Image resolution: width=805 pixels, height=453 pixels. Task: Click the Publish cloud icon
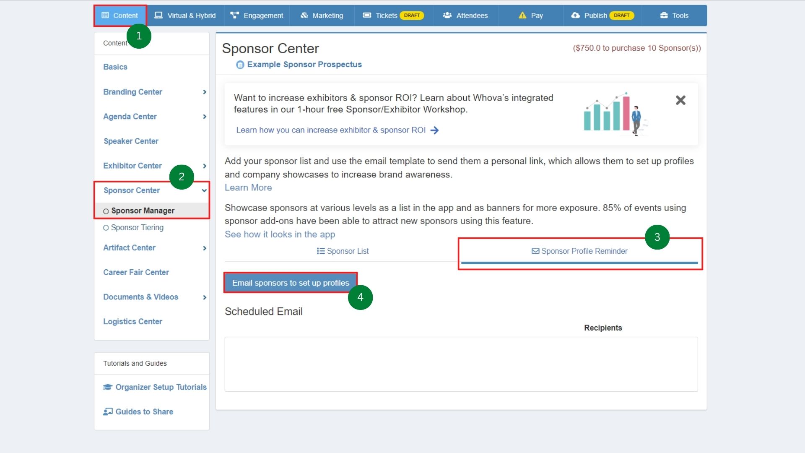pos(575,16)
